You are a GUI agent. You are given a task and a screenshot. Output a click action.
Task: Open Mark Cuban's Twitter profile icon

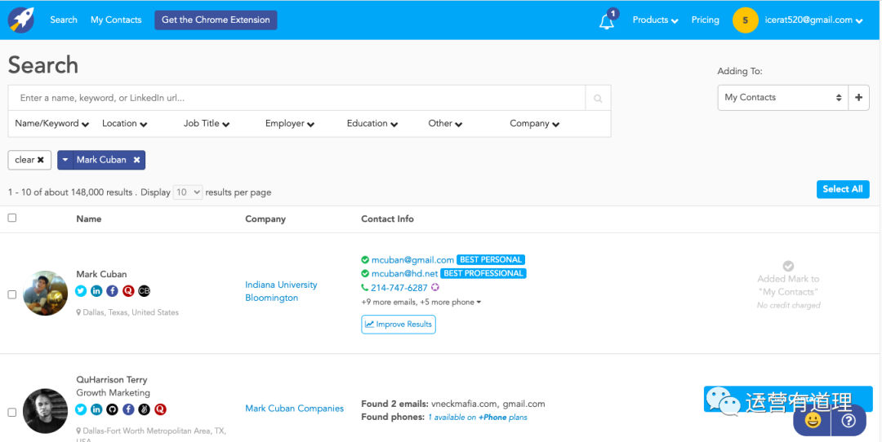pyautogui.click(x=81, y=291)
